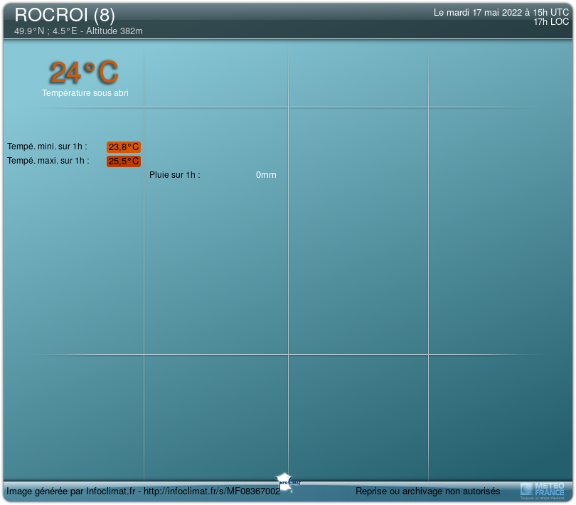Select the 23,8°C minimum temperature badge
Screen dimensions: 576x505
124,147
